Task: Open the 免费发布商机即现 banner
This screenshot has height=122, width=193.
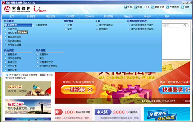Action: [x=167, y=114]
